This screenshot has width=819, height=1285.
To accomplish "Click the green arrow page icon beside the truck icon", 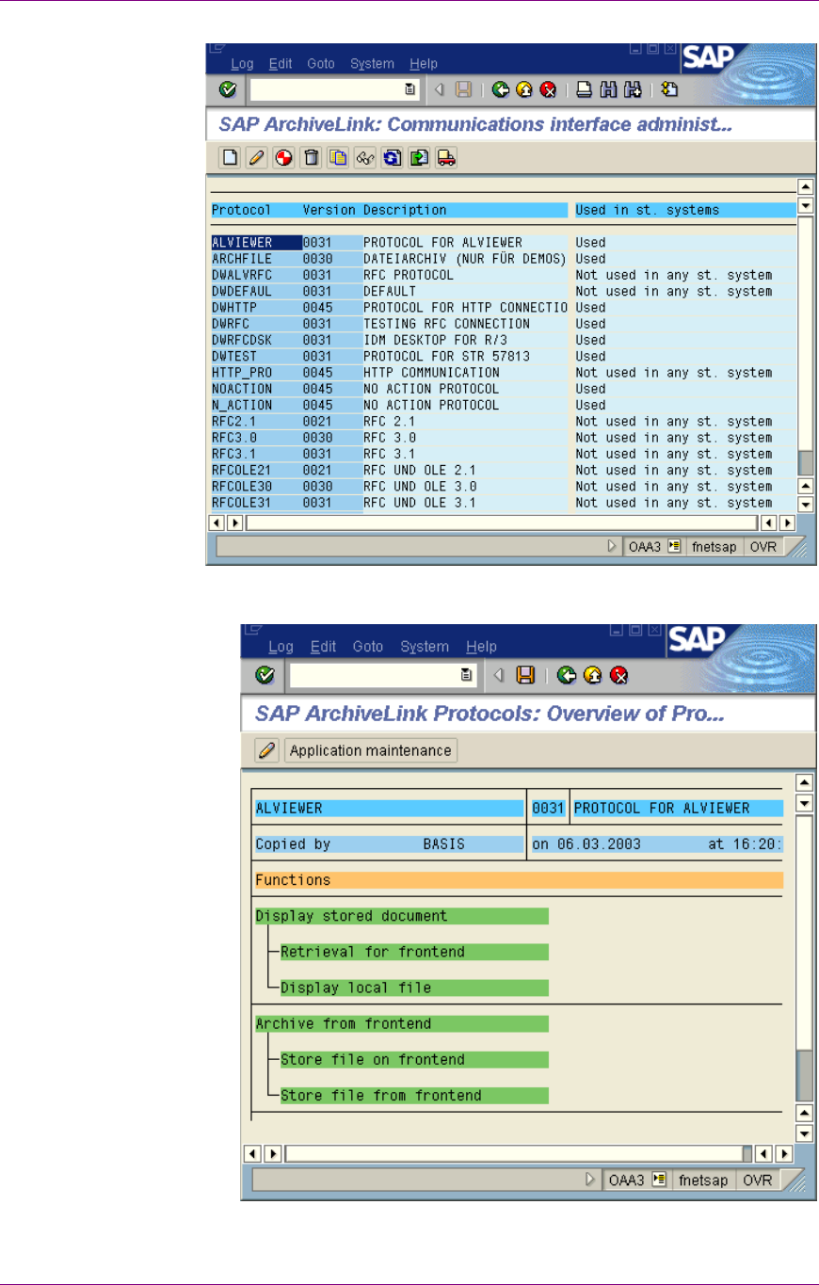I will click(420, 158).
